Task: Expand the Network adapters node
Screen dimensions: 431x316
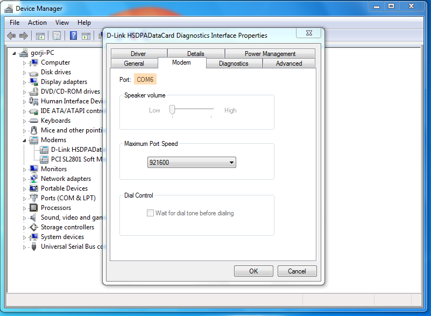Action: 24,179
